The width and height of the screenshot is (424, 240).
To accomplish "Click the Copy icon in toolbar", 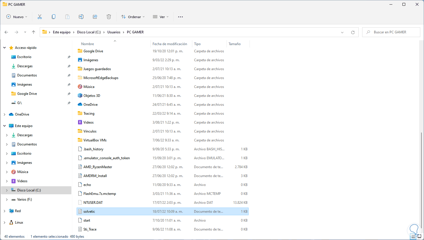I will [x=54, y=17].
